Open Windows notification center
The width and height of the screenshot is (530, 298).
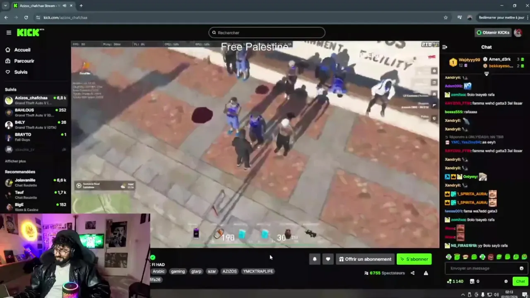pyautogui.click(x=525, y=294)
